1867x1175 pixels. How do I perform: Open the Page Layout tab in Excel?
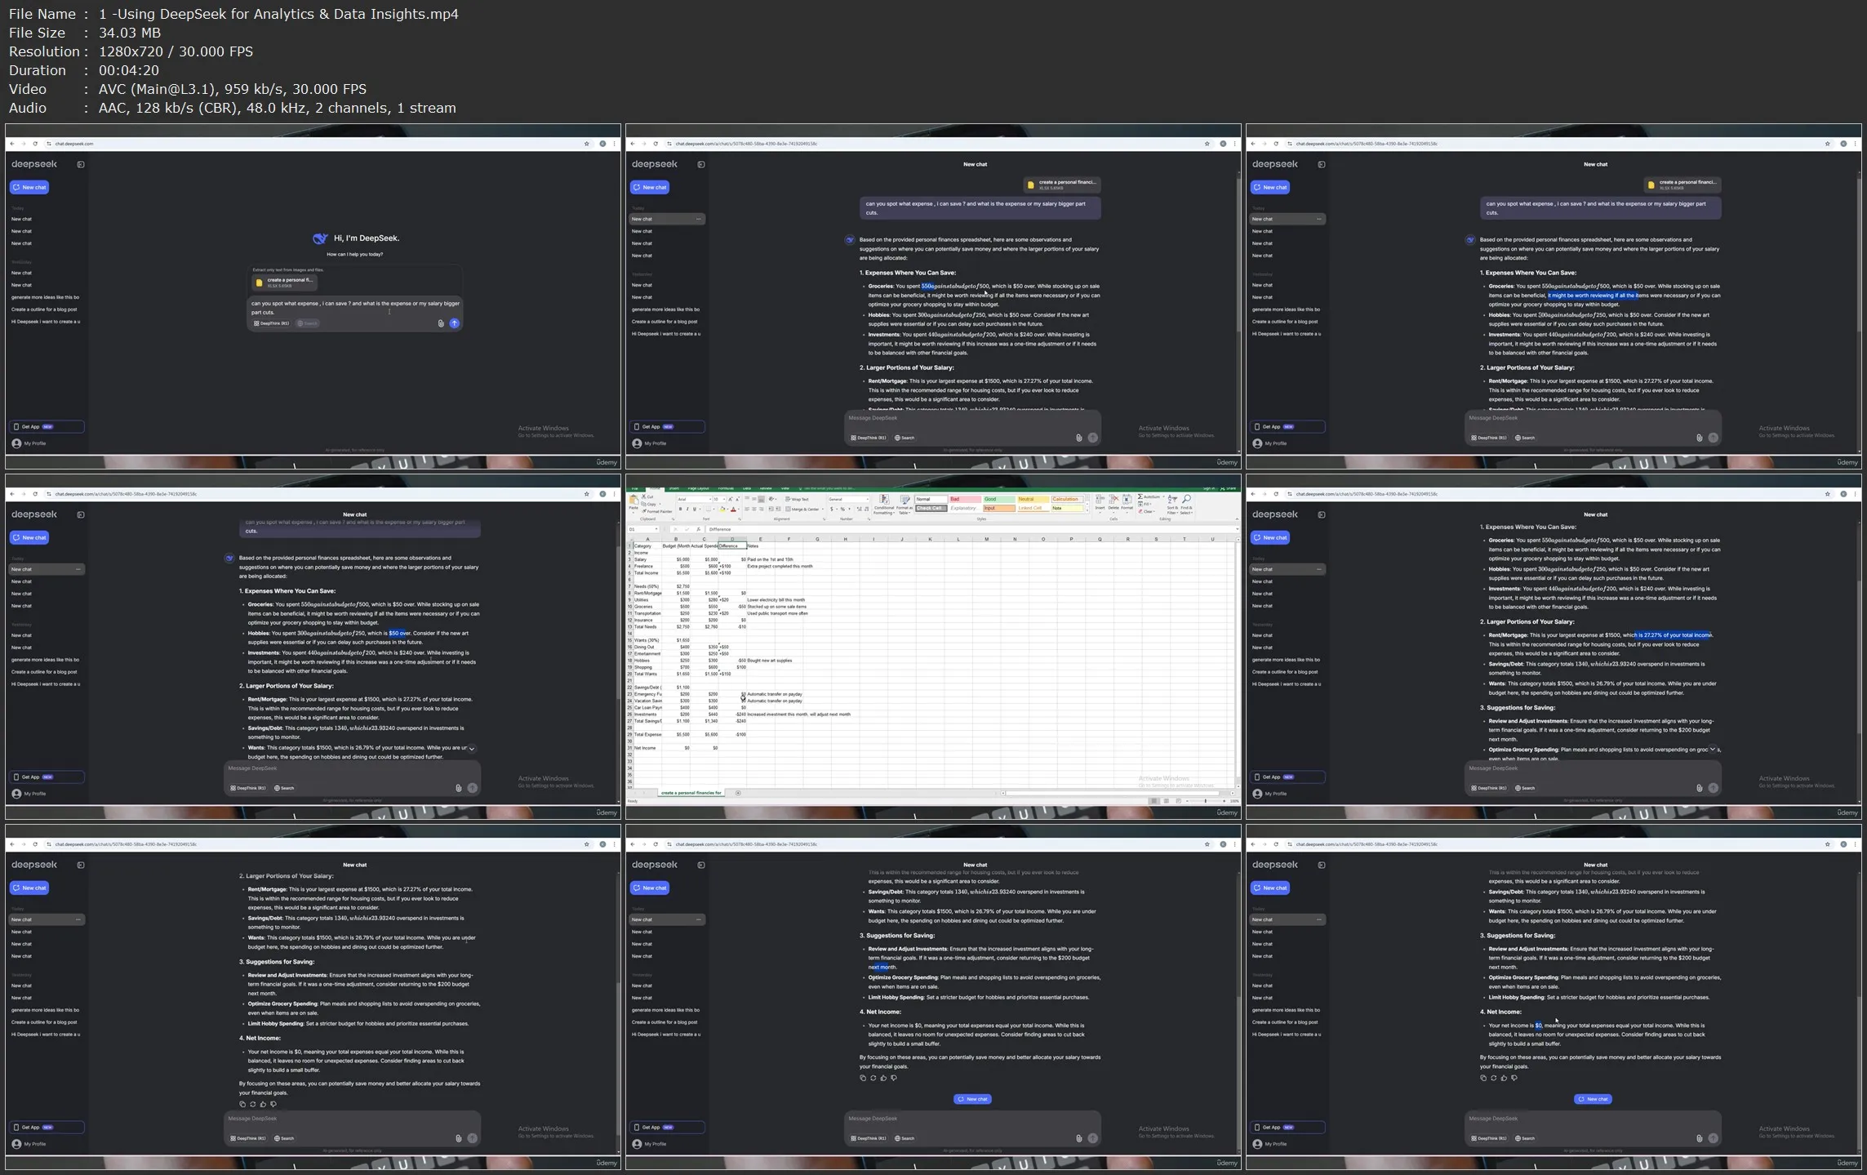click(x=698, y=488)
